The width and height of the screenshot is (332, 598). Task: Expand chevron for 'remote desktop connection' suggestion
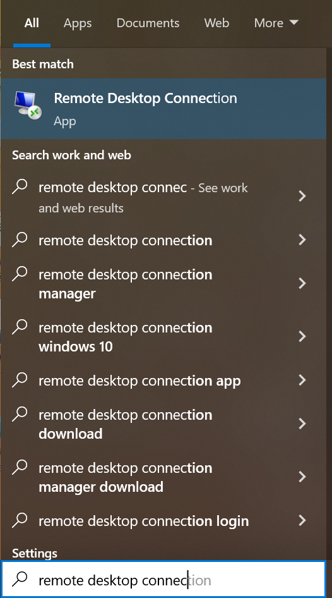pos(302,240)
